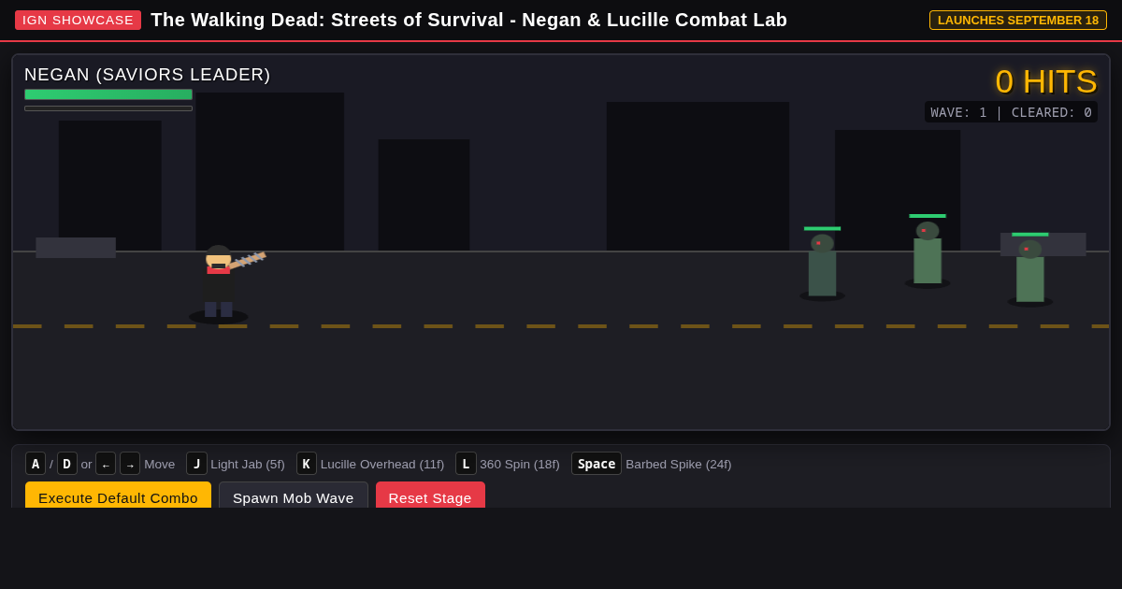Click the D key hint
Image resolution: width=1122 pixels, height=589 pixels.
67,464
